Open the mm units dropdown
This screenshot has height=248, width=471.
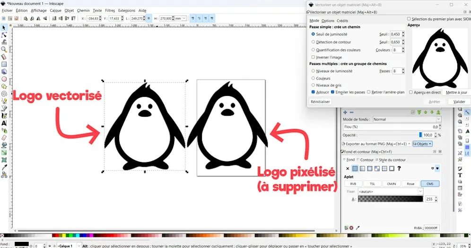(181, 18)
